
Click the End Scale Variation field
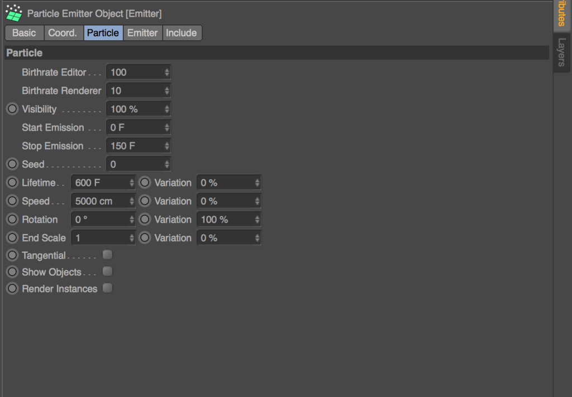click(228, 238)
